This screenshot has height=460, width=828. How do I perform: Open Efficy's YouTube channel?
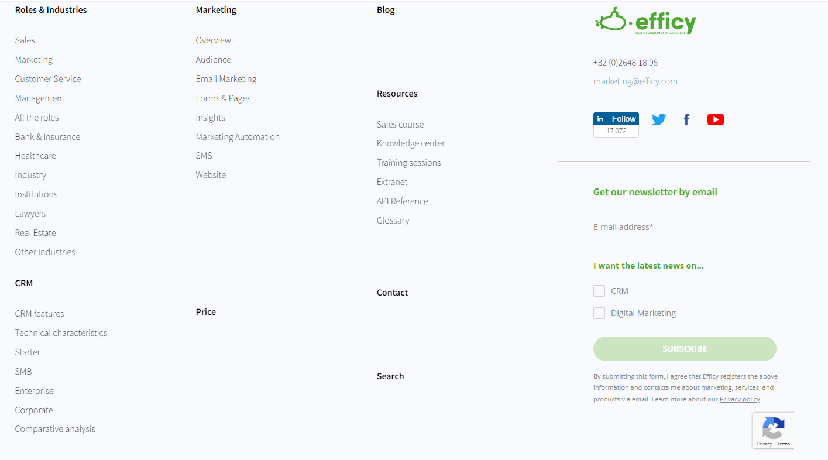coord(715,119)
